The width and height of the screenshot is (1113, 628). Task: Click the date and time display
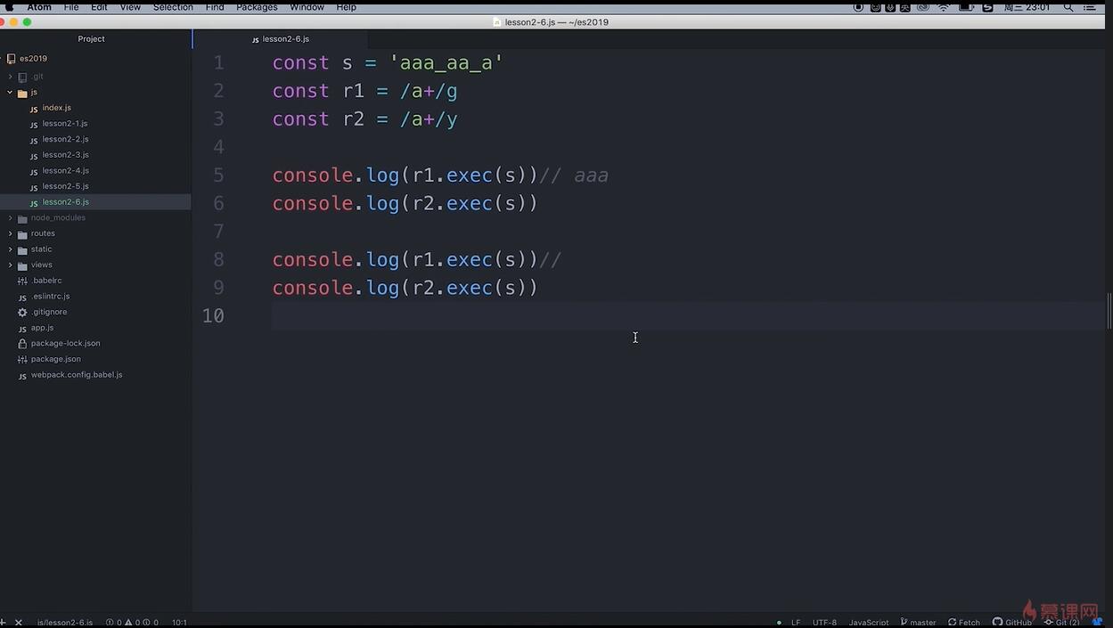click(x=1027, y=7)
